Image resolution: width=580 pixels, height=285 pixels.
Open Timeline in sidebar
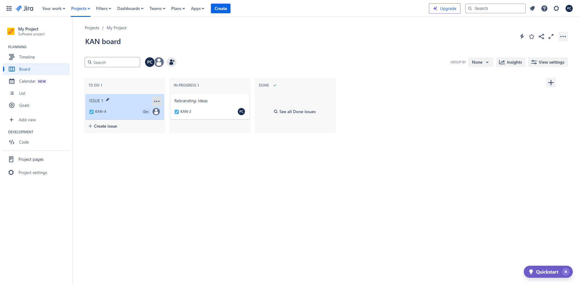36,57
